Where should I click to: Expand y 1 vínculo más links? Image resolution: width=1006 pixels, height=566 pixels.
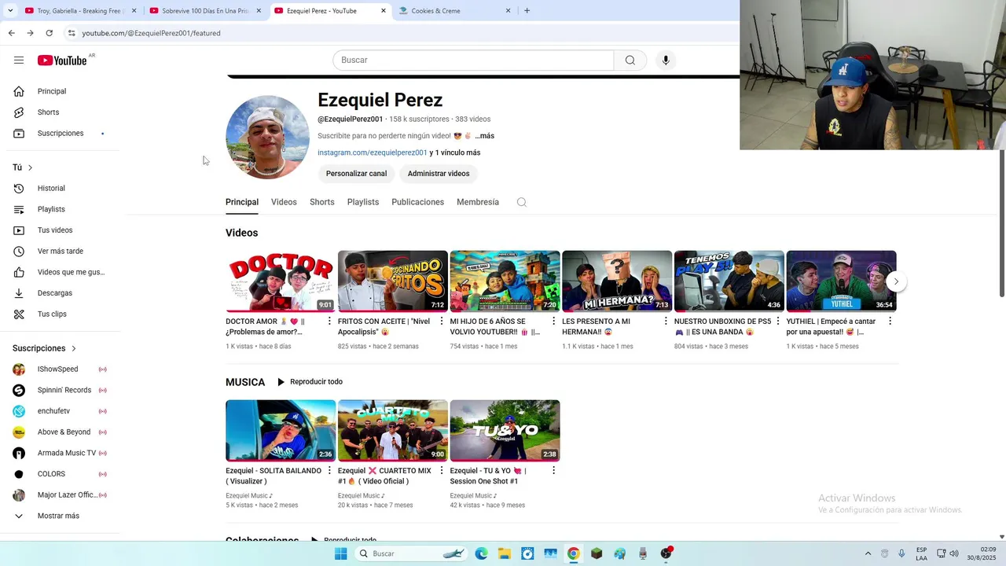tap(455, 153)
